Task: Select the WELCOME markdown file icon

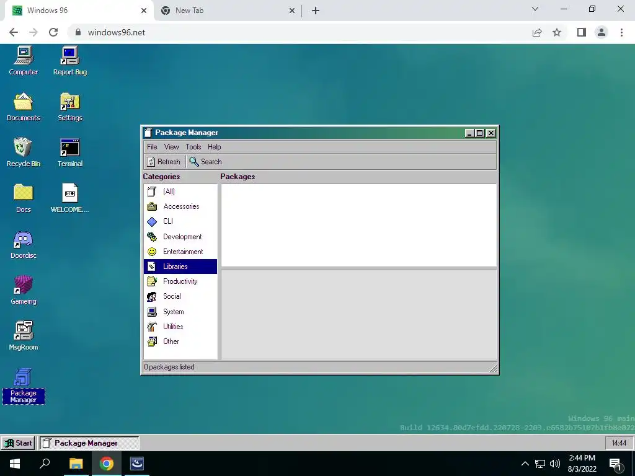Action: click(x=70, y=198)
